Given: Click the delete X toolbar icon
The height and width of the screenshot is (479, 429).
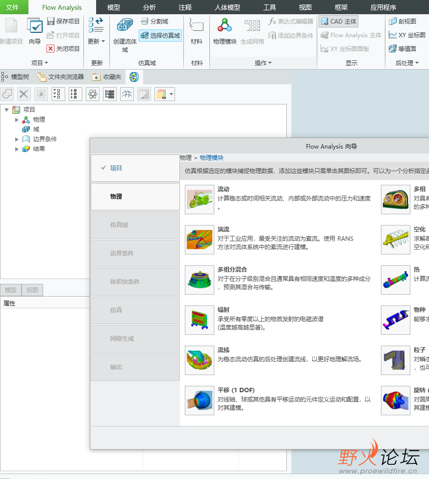Looking at the screenshot, I should 24,94.
